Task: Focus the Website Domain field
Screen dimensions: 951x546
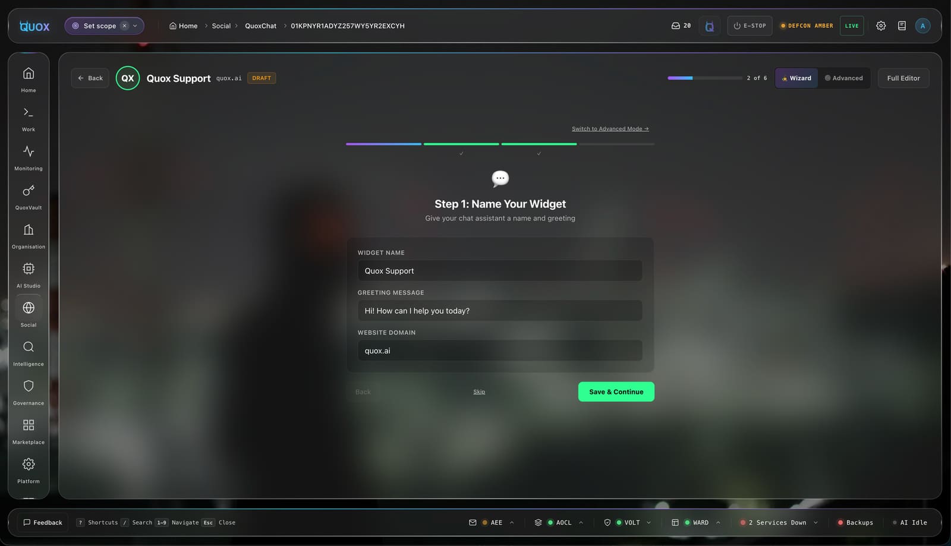Action: pos(500,351)
